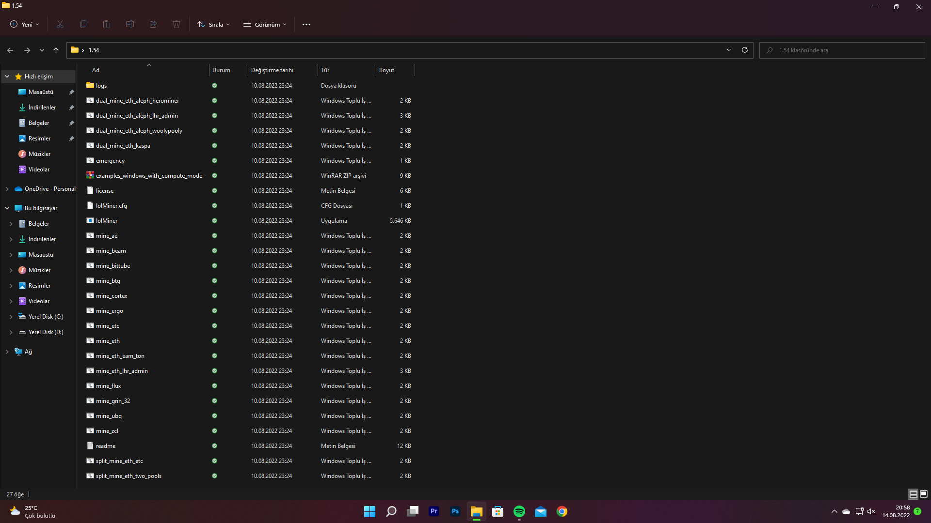Expand address bar history dropdown
This screenshot has width=931, height=523.
click(x=729, y=50)
